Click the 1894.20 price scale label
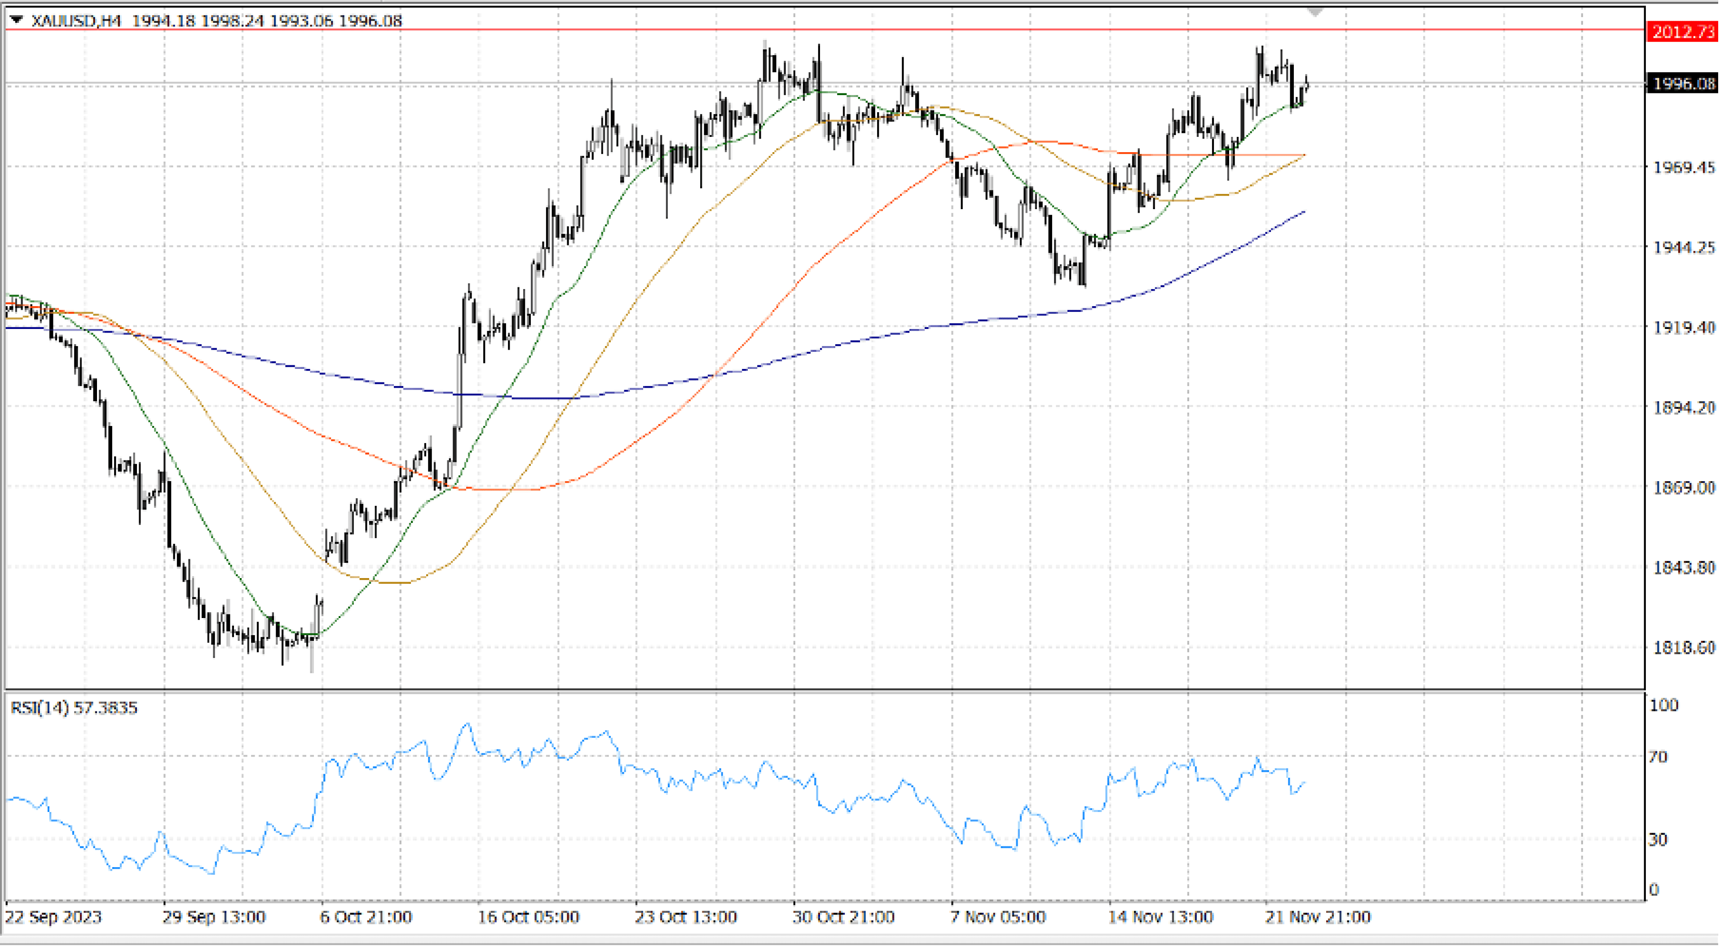The height and width of the screenshot is (947, 1720). coord(1683,407)
